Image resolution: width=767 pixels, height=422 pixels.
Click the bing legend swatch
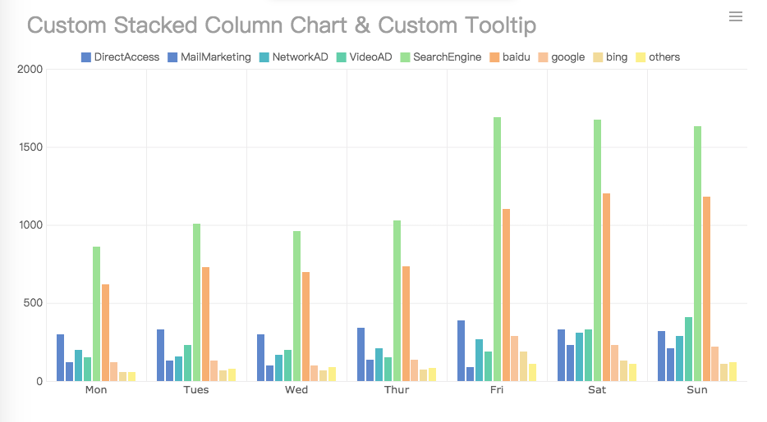point(599,57)
